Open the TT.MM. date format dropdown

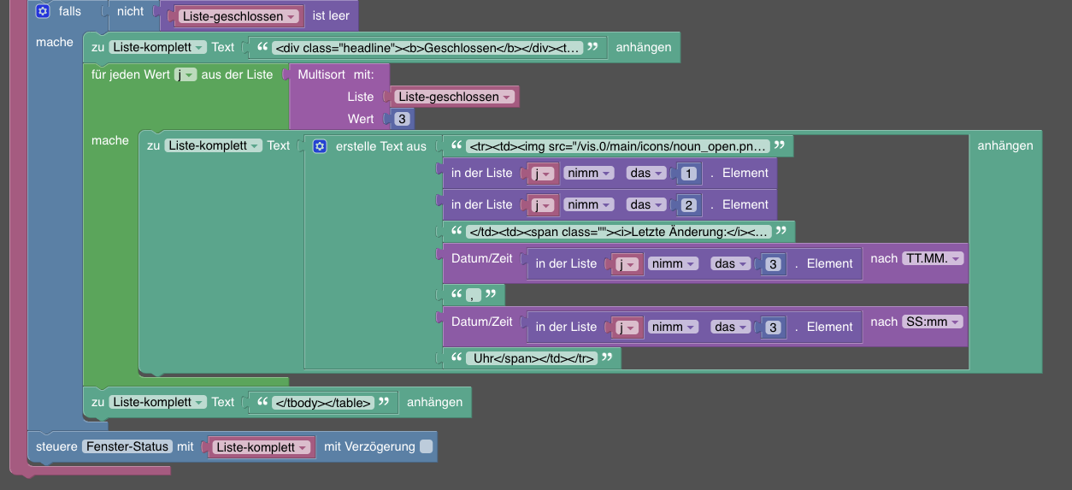click(x=933, y=258)
